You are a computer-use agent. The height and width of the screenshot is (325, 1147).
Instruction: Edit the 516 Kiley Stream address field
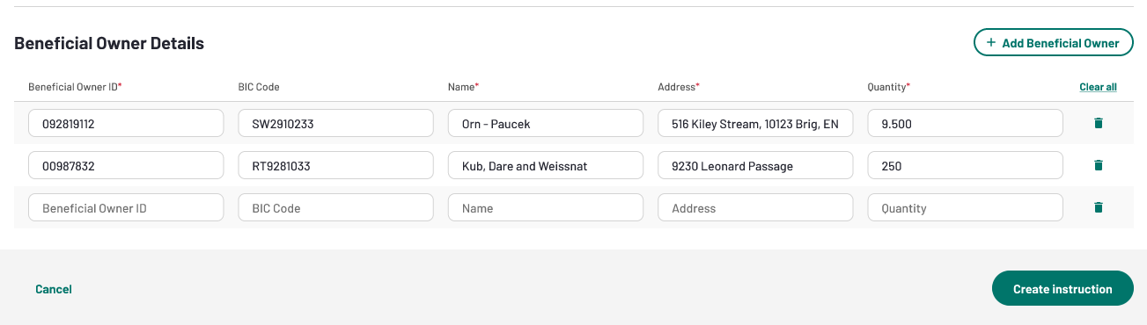tap(755, 123)
